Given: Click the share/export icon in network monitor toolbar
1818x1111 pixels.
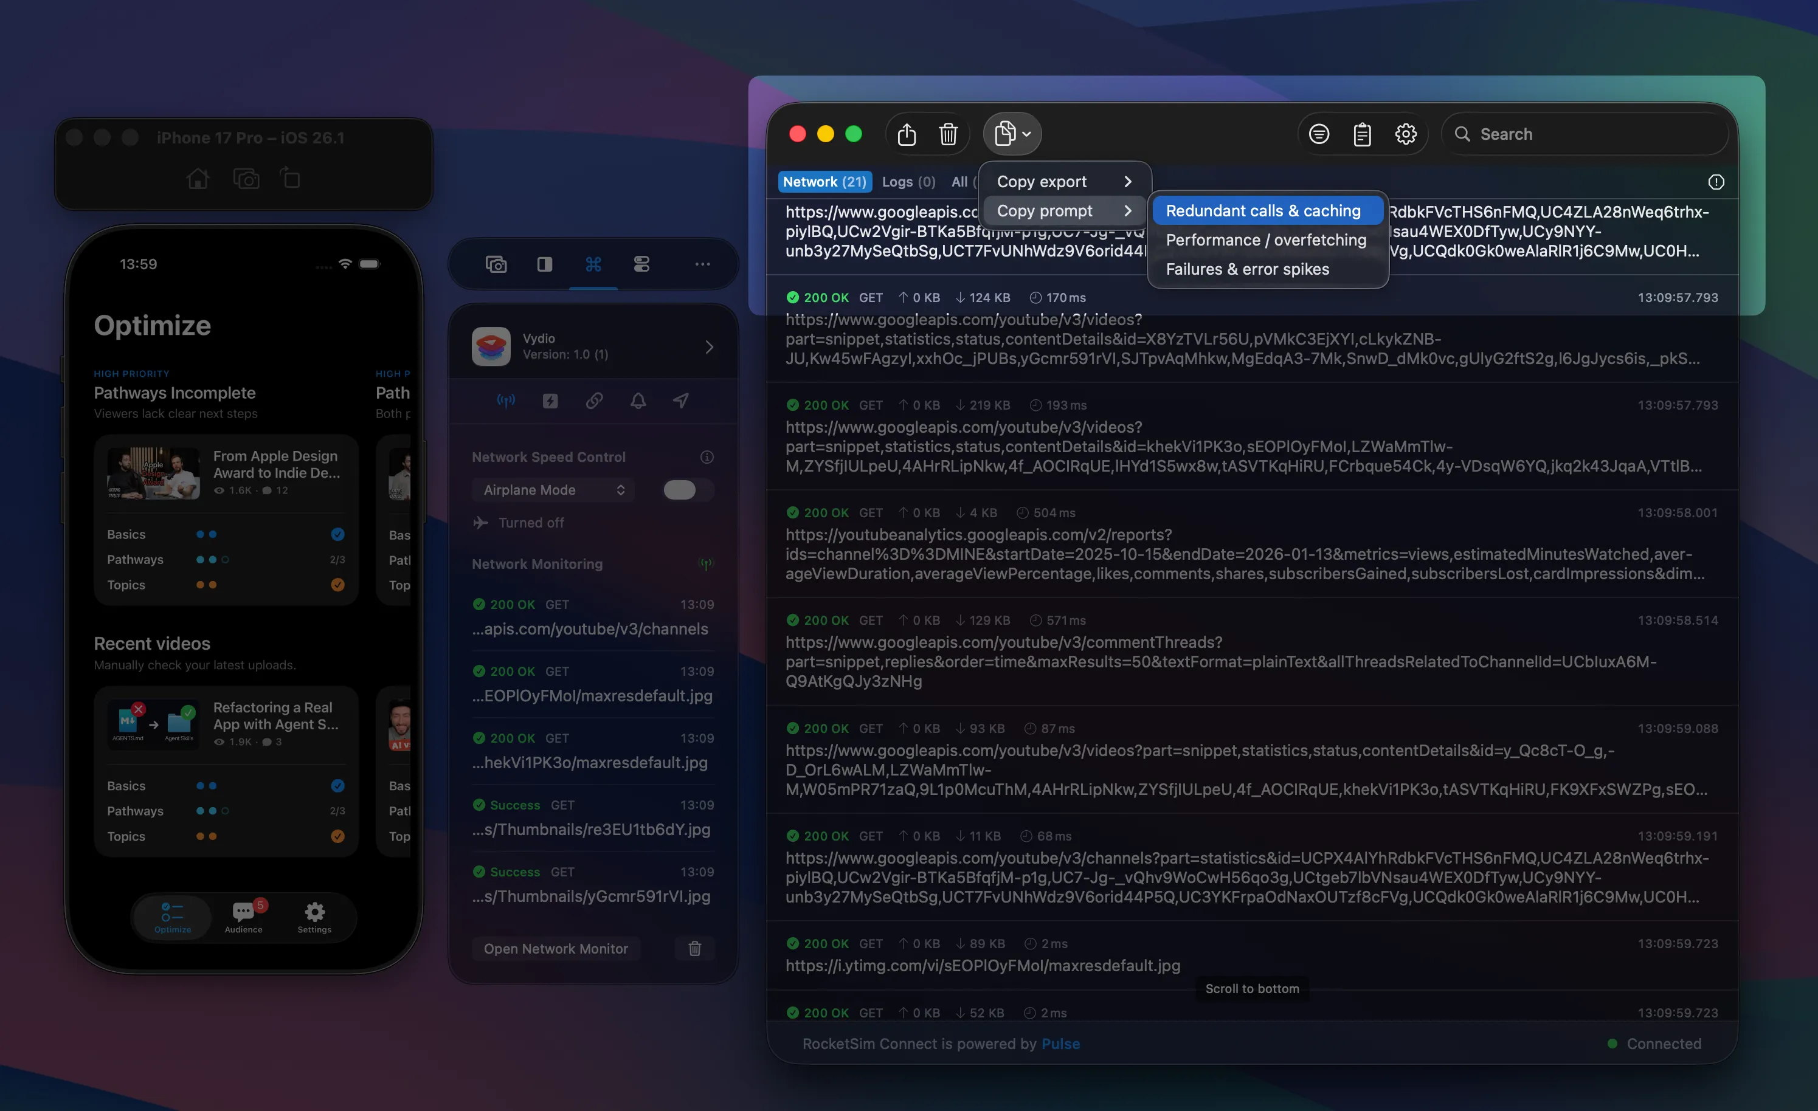Looking at the screenshot, I should (906, 134).
